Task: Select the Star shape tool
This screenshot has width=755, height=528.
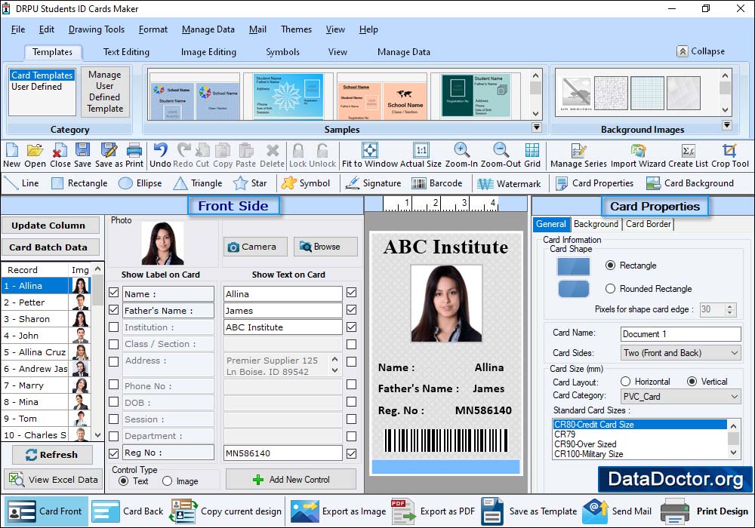Action: tap(249, 183)
